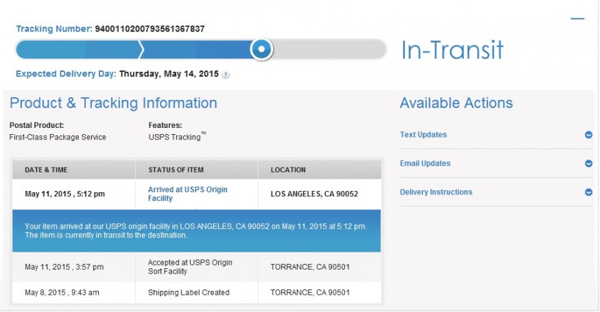Image resolution: width=600 pixels, height=312 pixels.
Task: Expand the Email Updates arrow icon
Action: point(588,164)
